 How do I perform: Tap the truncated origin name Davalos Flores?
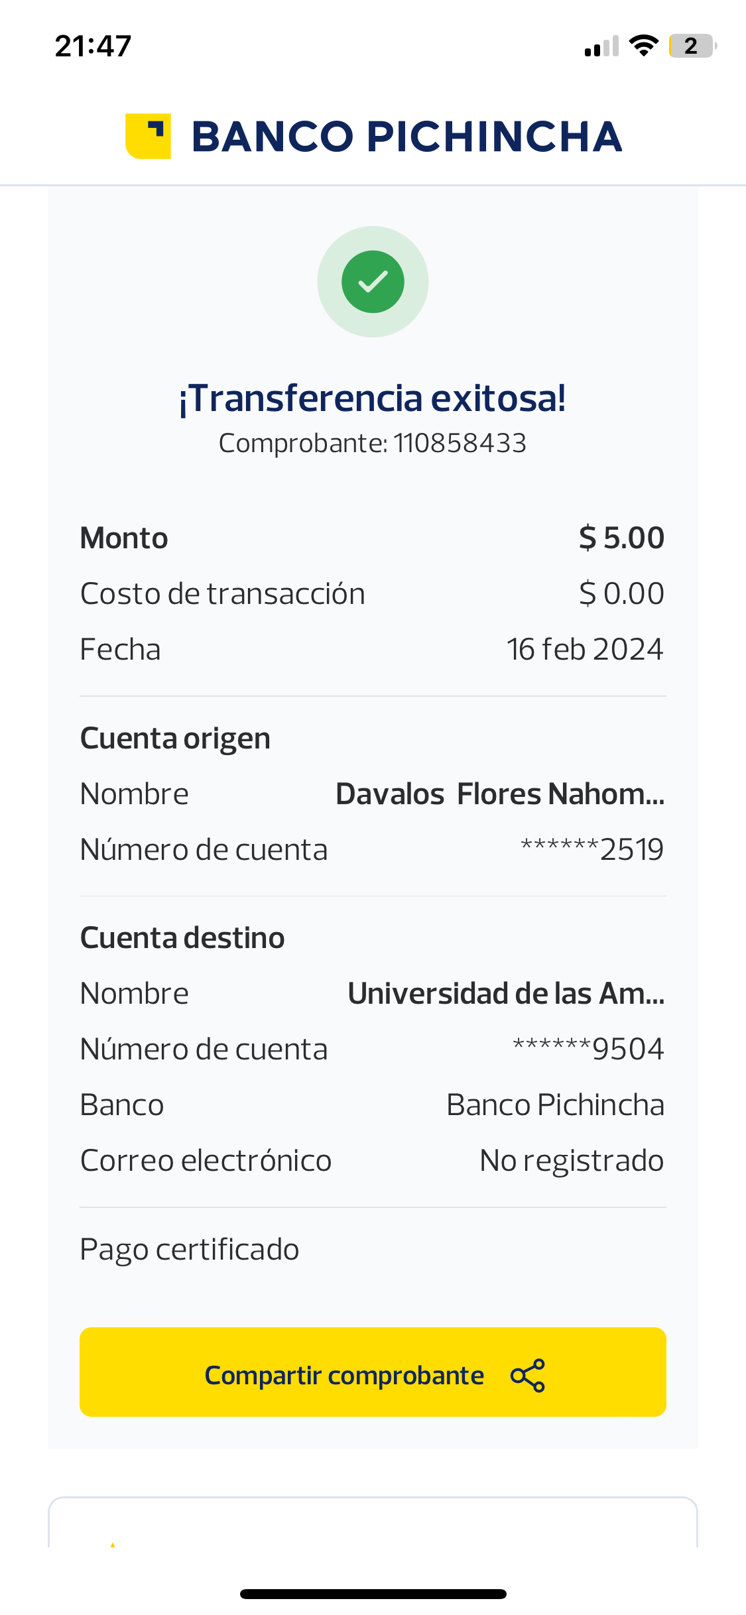(x=499, y=794)
